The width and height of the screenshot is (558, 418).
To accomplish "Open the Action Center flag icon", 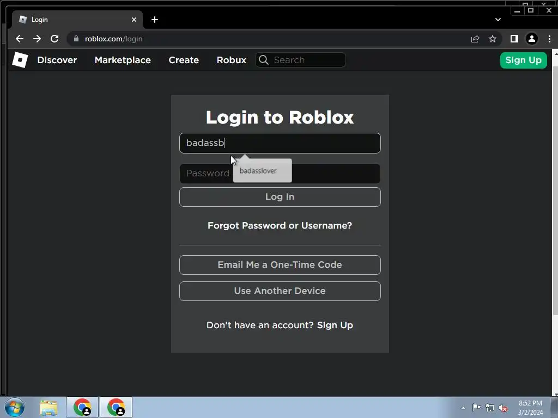I will [x=476, y=408].
